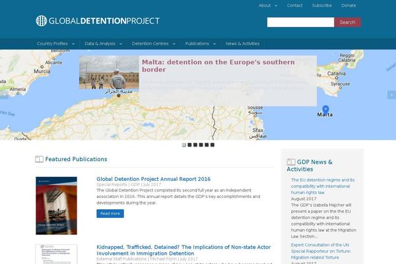
Task: Click the Global Detention Project logo
Action: point(98,20)
